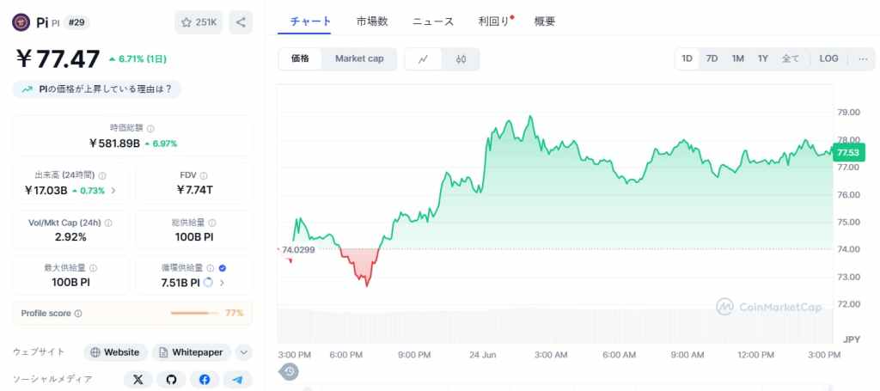Toggle chart to Market cap view

[359, 59]
